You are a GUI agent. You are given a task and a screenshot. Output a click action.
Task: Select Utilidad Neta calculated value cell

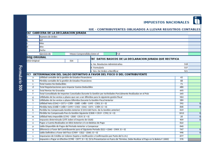pos(194,104)
